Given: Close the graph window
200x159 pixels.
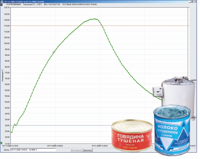Looking at the screenshot, I should (x=195, y=2).
